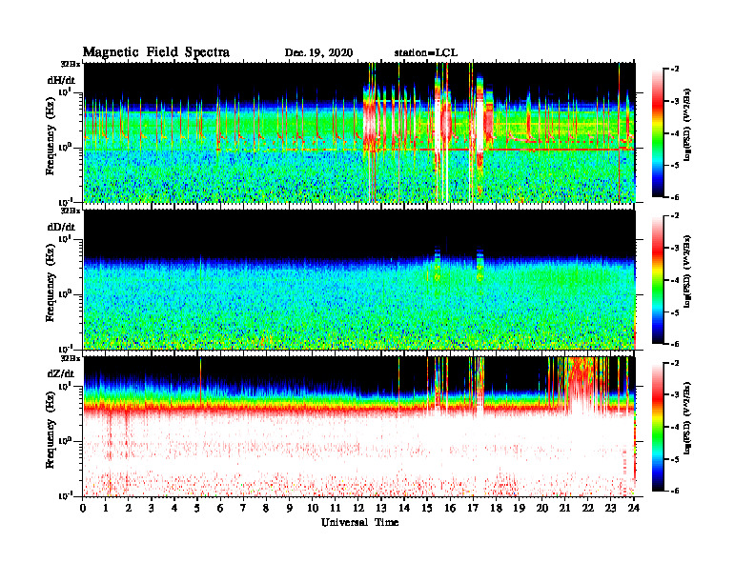Click the log(PSD) label beside dH/dt color bar
755x583 pixels.
[686, 124]
